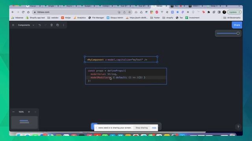
Task: Open the Chrome extensions puzzle menu
Action: pyautogui.click(x=209, y=12)
